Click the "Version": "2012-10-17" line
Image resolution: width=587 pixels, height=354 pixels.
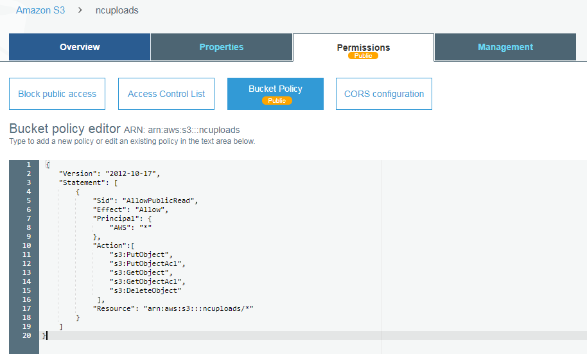coord(109,173)
